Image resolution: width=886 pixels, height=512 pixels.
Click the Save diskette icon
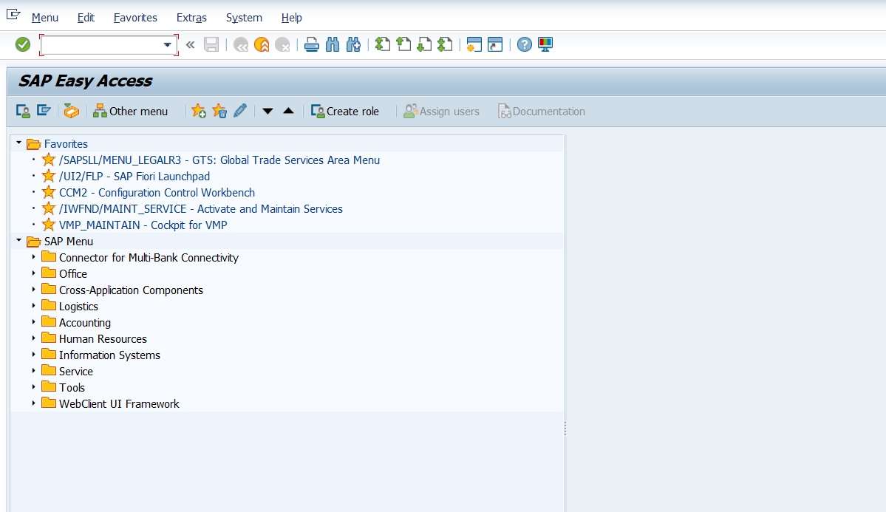coord(211,44)
